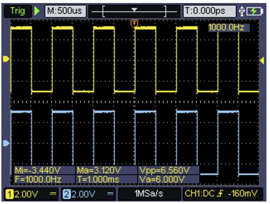270x204 pixels.
Task: Click the blue CH2 ground level arrow
Action: 6,143
